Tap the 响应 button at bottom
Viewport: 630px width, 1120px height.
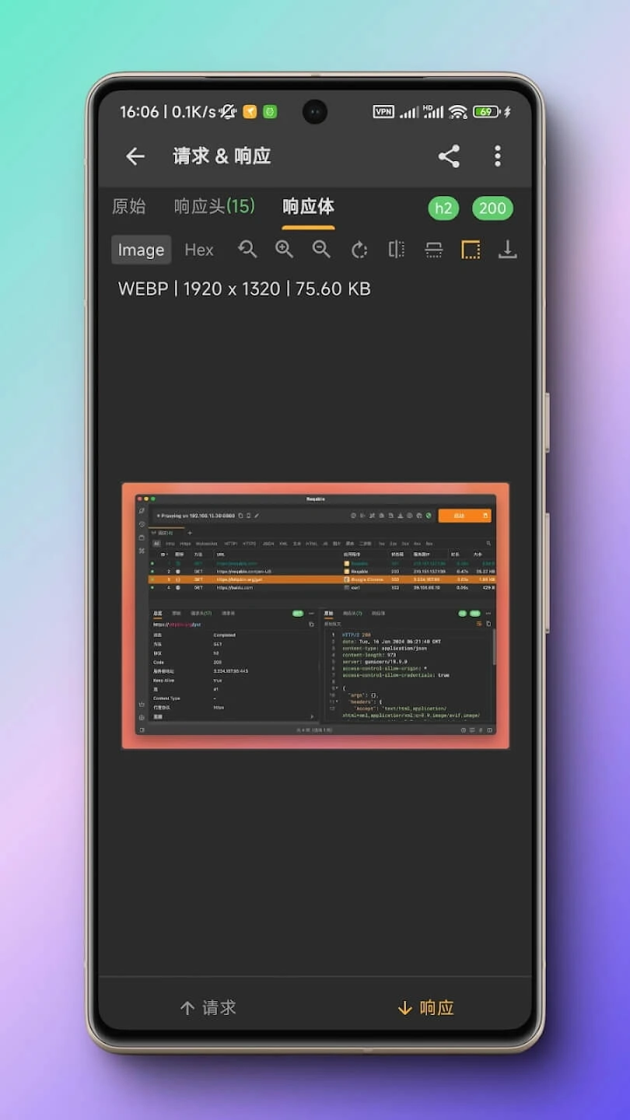pyautogui.click(x=425, y=1008)
